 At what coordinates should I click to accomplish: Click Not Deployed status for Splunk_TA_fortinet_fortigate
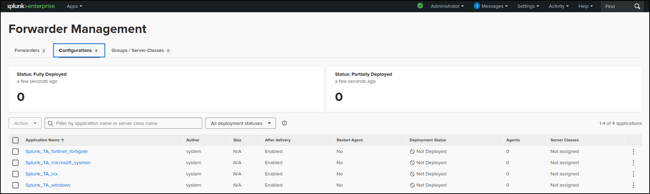[x=428, y=152]
